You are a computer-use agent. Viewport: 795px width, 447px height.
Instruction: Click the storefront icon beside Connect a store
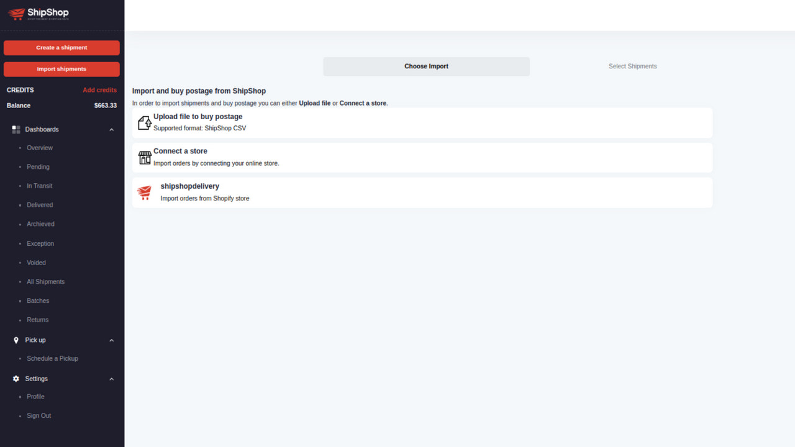[x=144, y=157]
